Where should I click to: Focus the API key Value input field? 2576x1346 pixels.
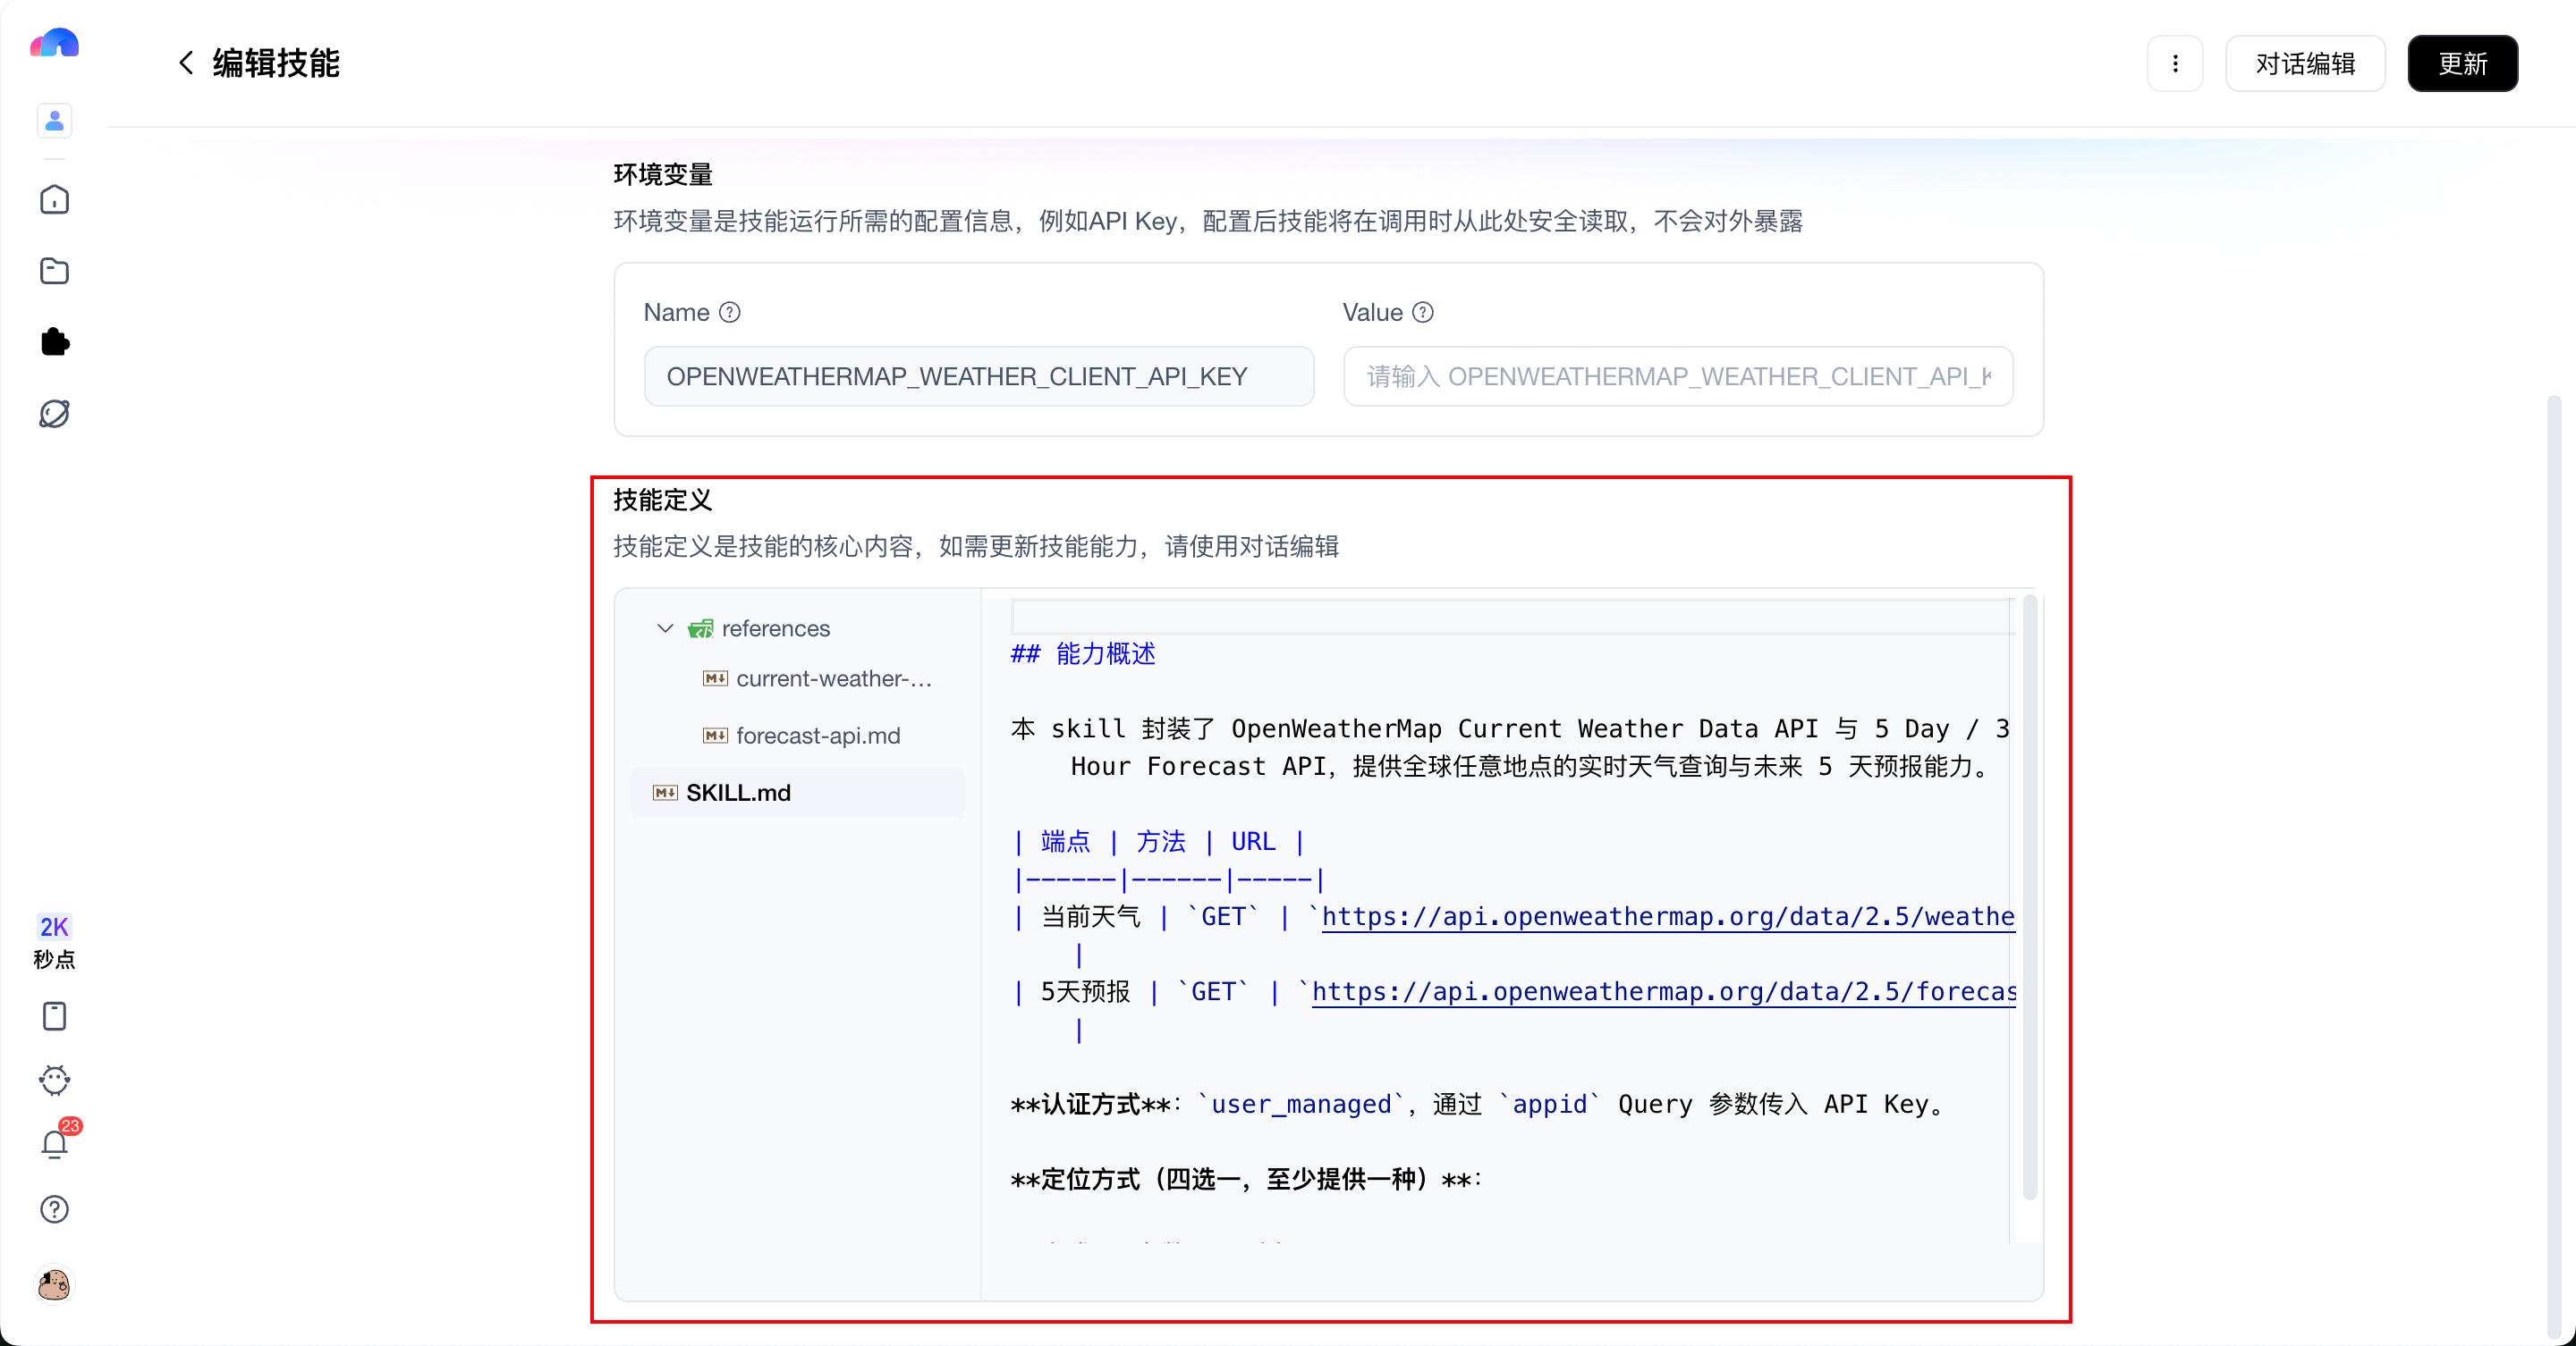pos(1678,377)
